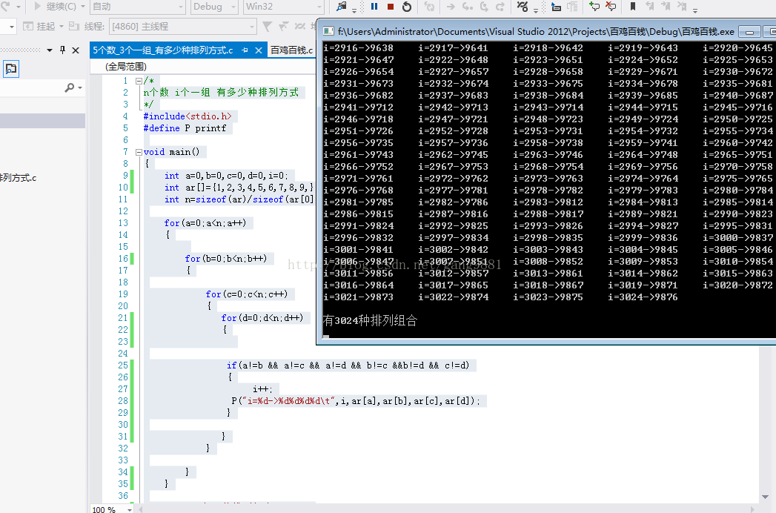
Task: Toggle auto-hide pin on the side panel
Action: 62,50
